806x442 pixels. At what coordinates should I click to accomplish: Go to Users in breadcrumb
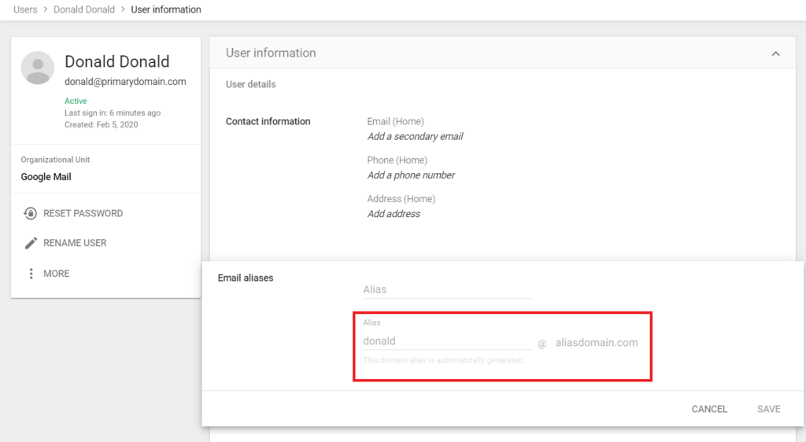click(25, 9)
